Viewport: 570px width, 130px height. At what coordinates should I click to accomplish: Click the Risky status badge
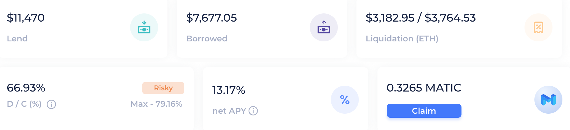[163, 88]
